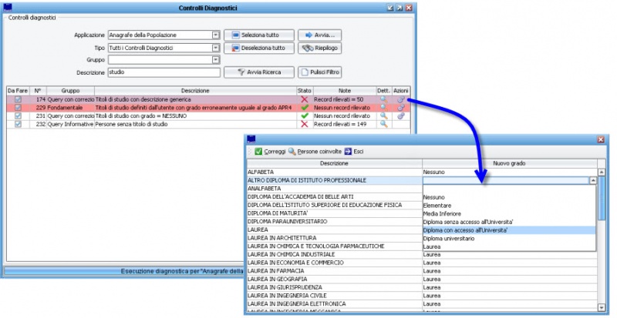Toggle Da Fare checkbox for row 229
The image size is (617, 318).
[18, 108]
